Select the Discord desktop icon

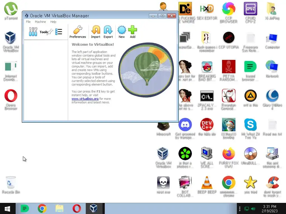[185, 128]
